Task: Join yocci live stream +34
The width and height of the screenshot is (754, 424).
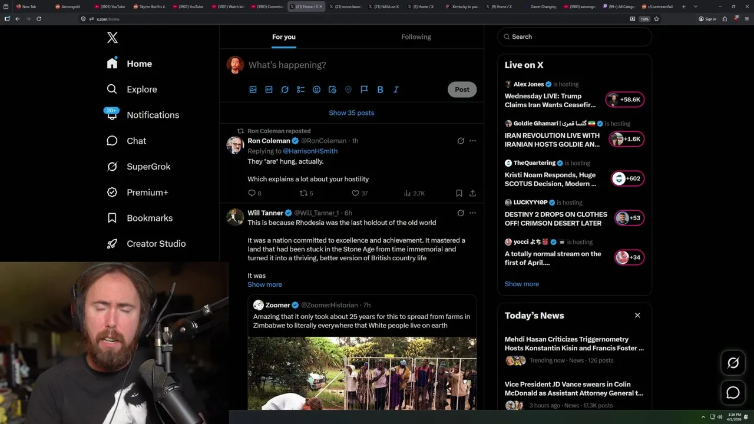Action: (629, 257)
